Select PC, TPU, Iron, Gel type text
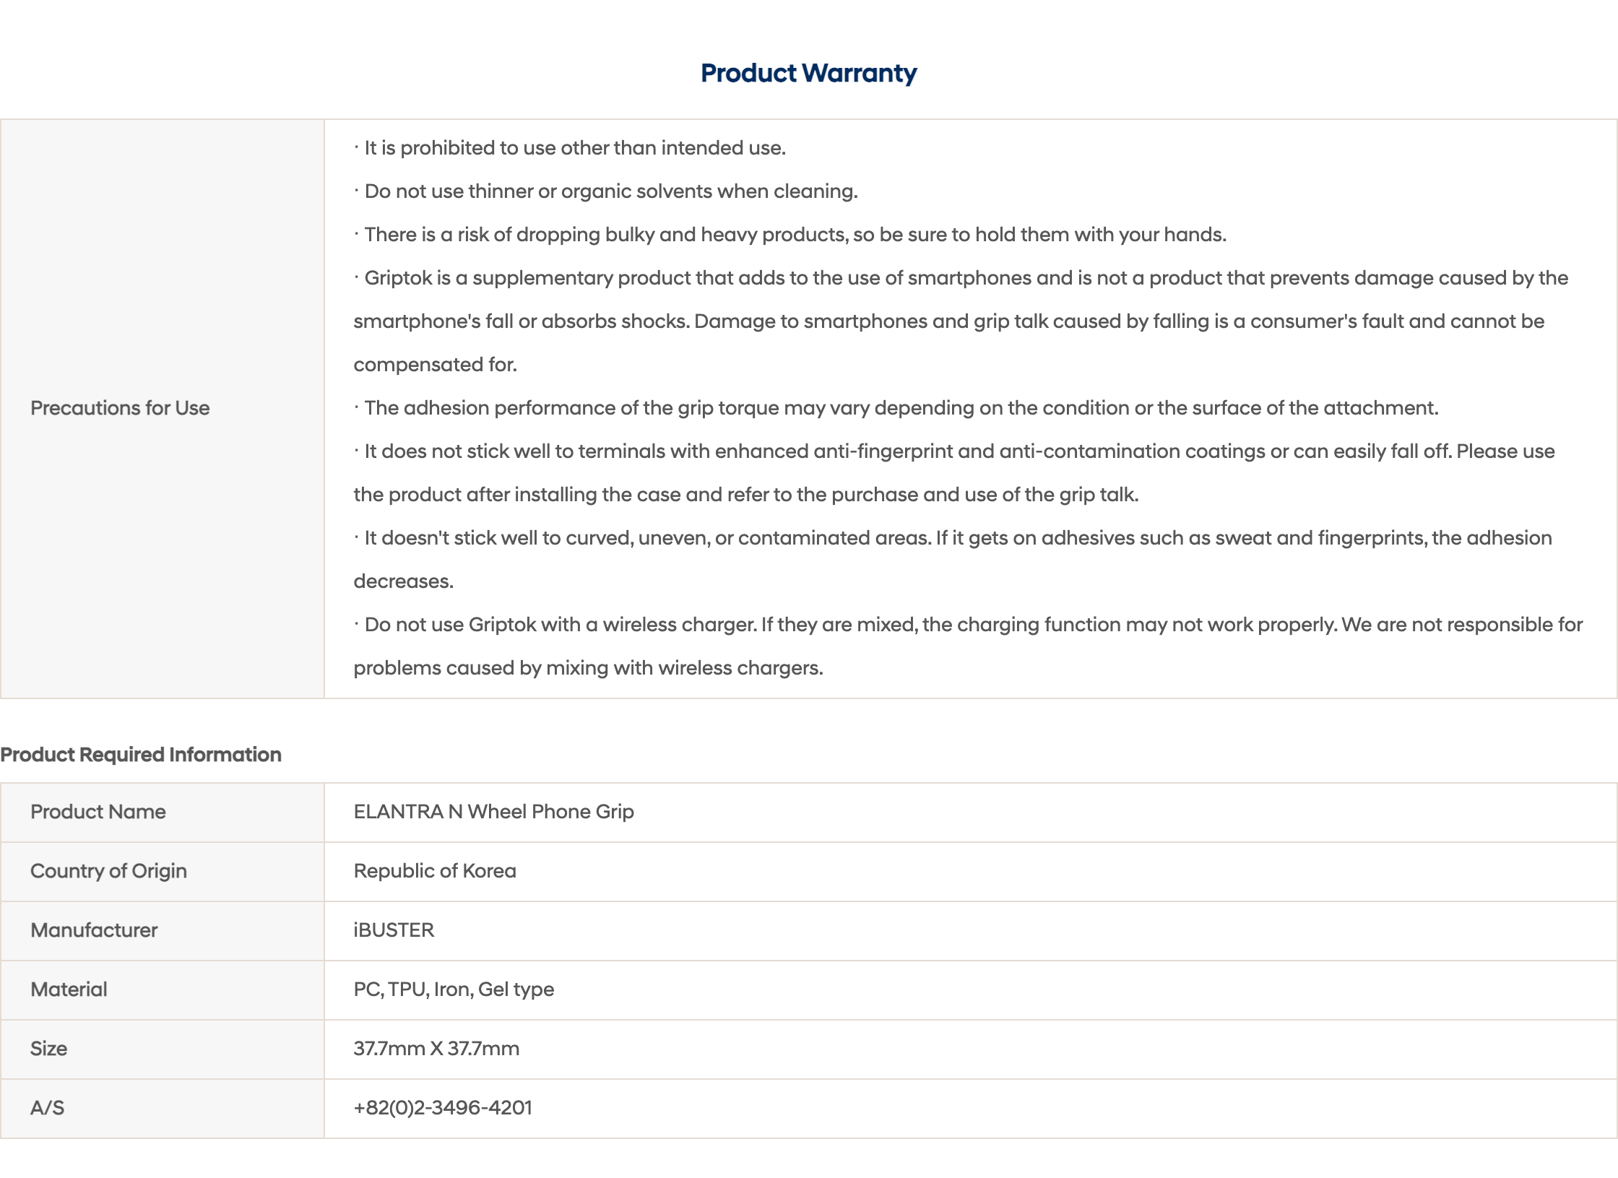The image size is (1618, 1178). (x=454, y=989)
